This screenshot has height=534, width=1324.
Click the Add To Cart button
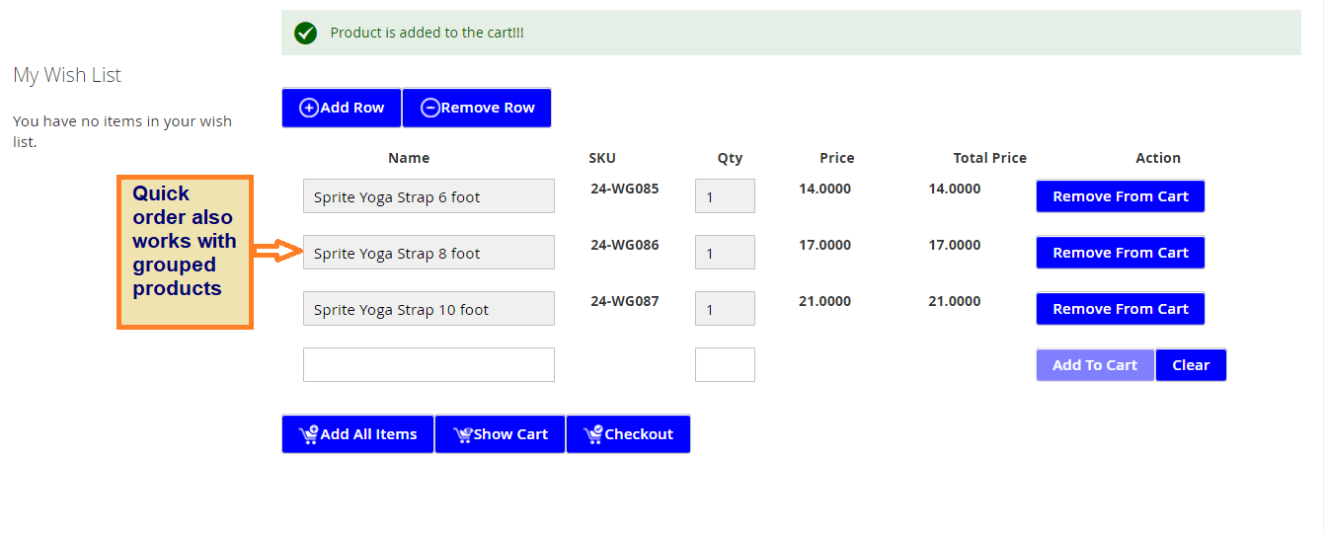[1095, 365]
